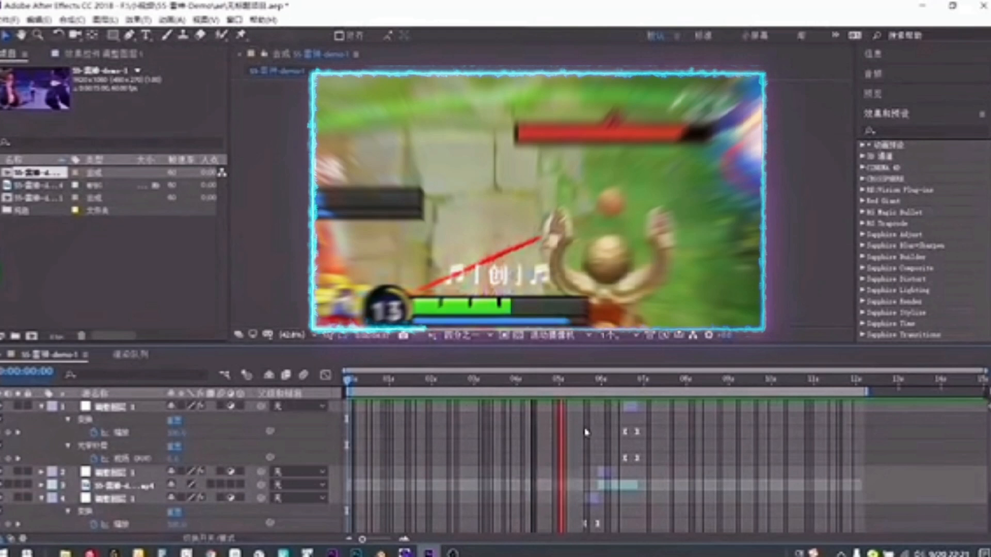Open the Effect menu in menu bar
This screenshot has width=991, height=557.
[x=138, y=20]
